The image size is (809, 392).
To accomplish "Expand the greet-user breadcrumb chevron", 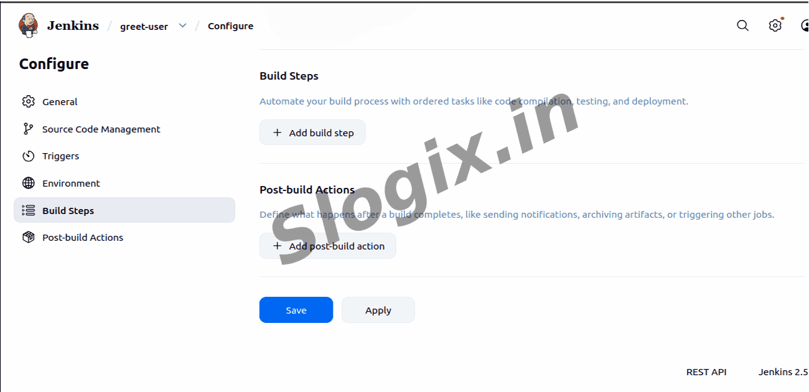I will 182,26.
